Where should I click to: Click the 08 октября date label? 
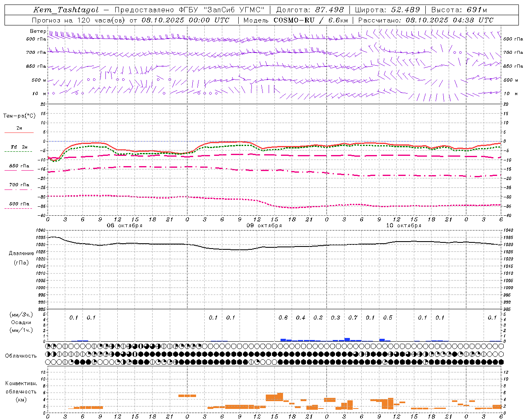125,226
